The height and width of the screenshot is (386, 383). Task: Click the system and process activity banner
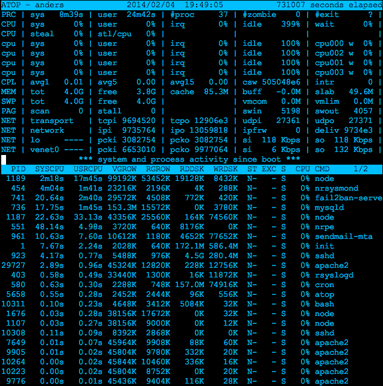coord(189,159)
